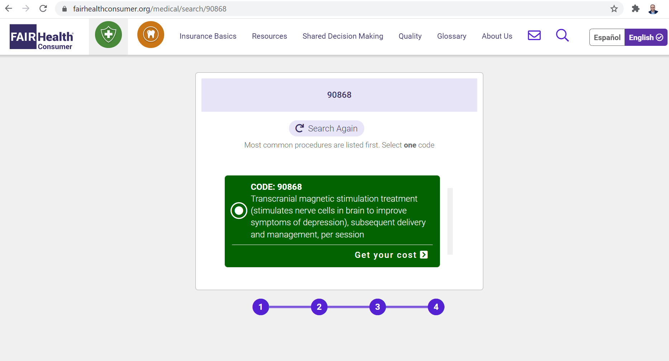Viewport: 669px width, 361px height.
Task: Open the browser extensions puzzle icon
Action: coord(635,9)
